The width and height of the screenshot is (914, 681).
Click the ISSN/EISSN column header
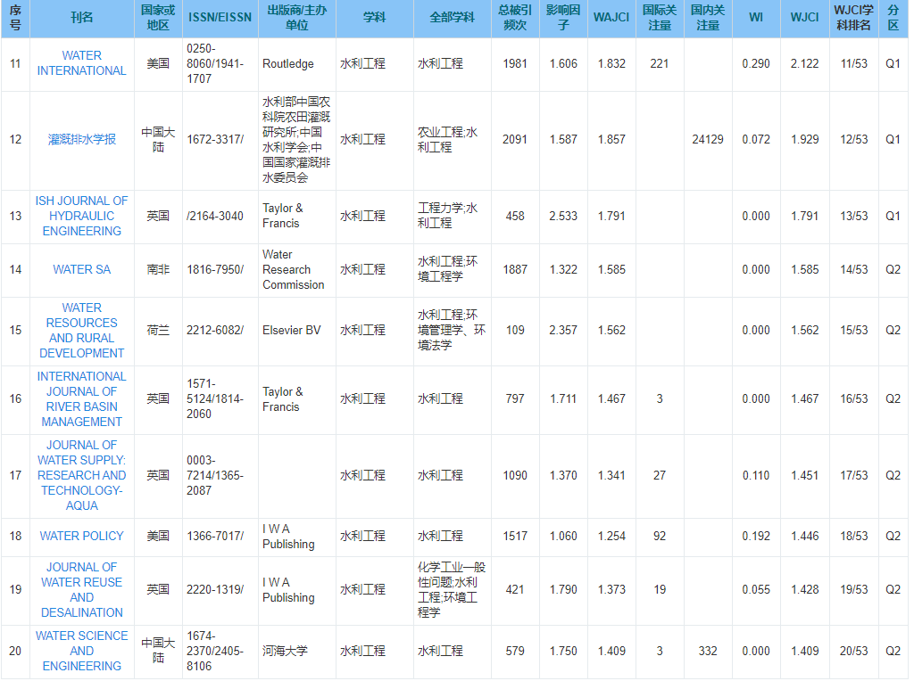[220, 18]
